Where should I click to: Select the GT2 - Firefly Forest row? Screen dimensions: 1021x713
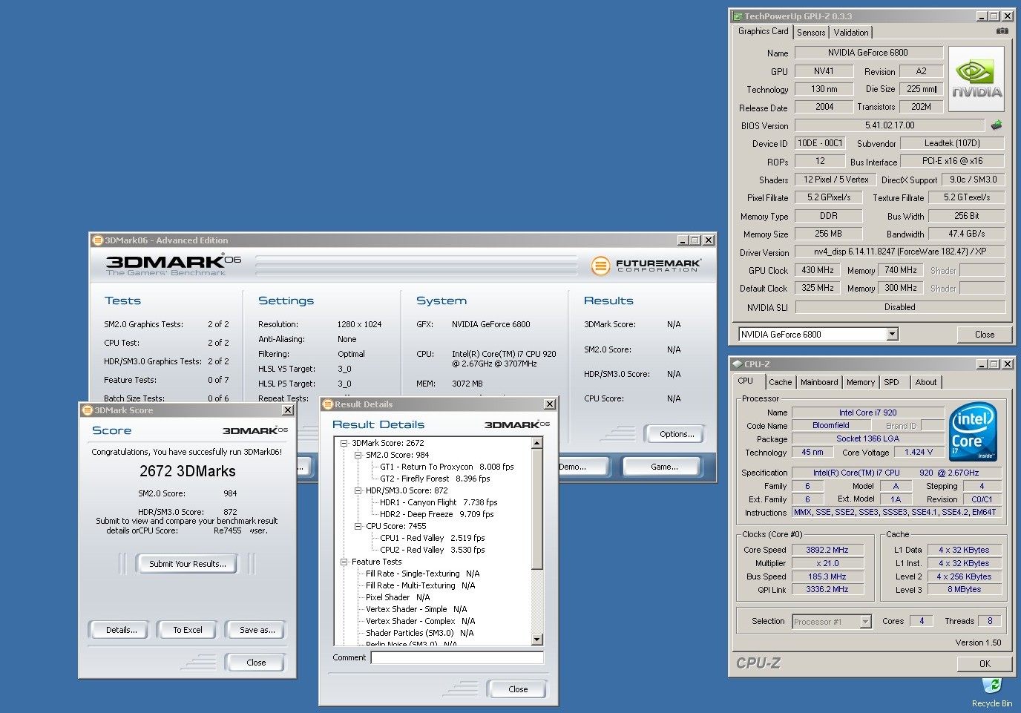pyautogui.click(x=435, y=479)
